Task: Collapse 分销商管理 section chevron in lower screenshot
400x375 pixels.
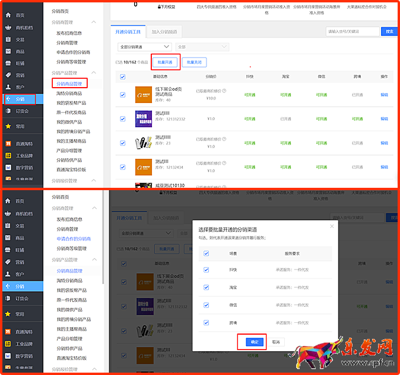Action: [x=94, y=208]
